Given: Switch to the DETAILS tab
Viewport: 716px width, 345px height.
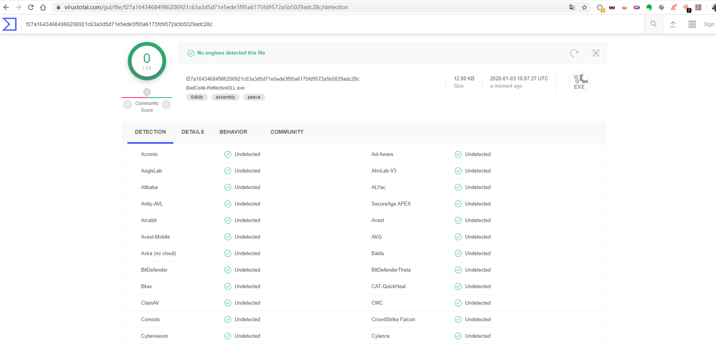Looking at the screenshot, I should tap(193, 132).
